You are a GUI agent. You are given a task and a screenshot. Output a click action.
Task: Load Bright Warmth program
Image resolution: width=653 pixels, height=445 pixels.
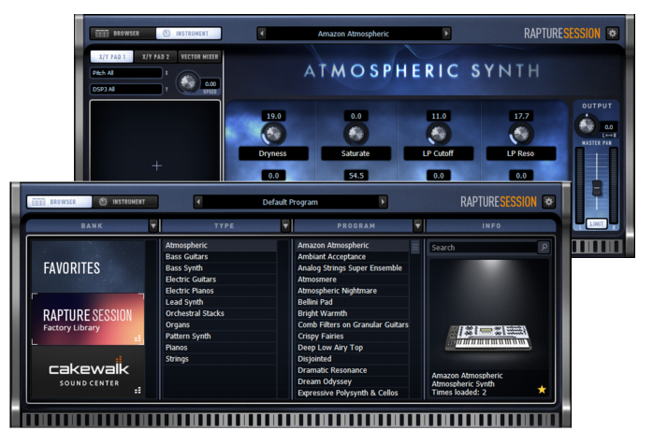pyautogui.click(x=353, y=313)
